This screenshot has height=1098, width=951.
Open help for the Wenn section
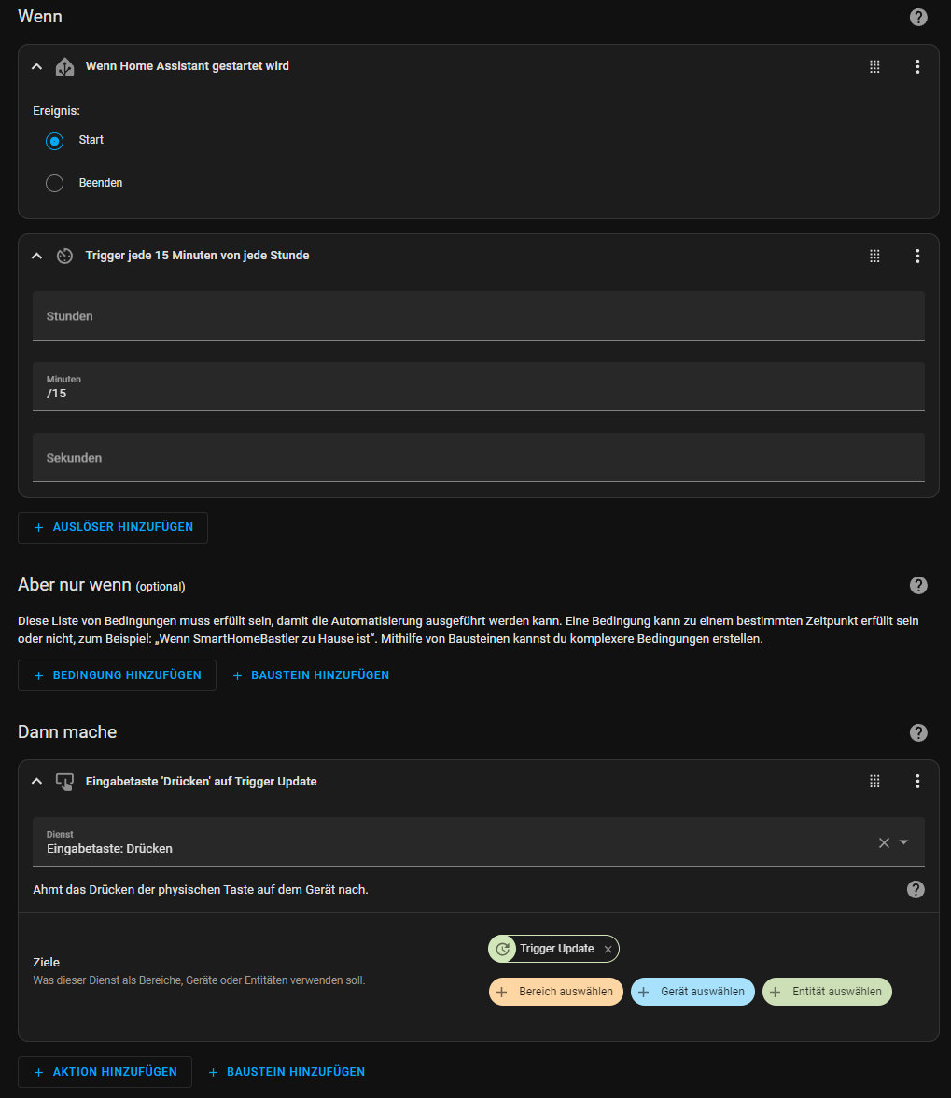coord(918,17)
